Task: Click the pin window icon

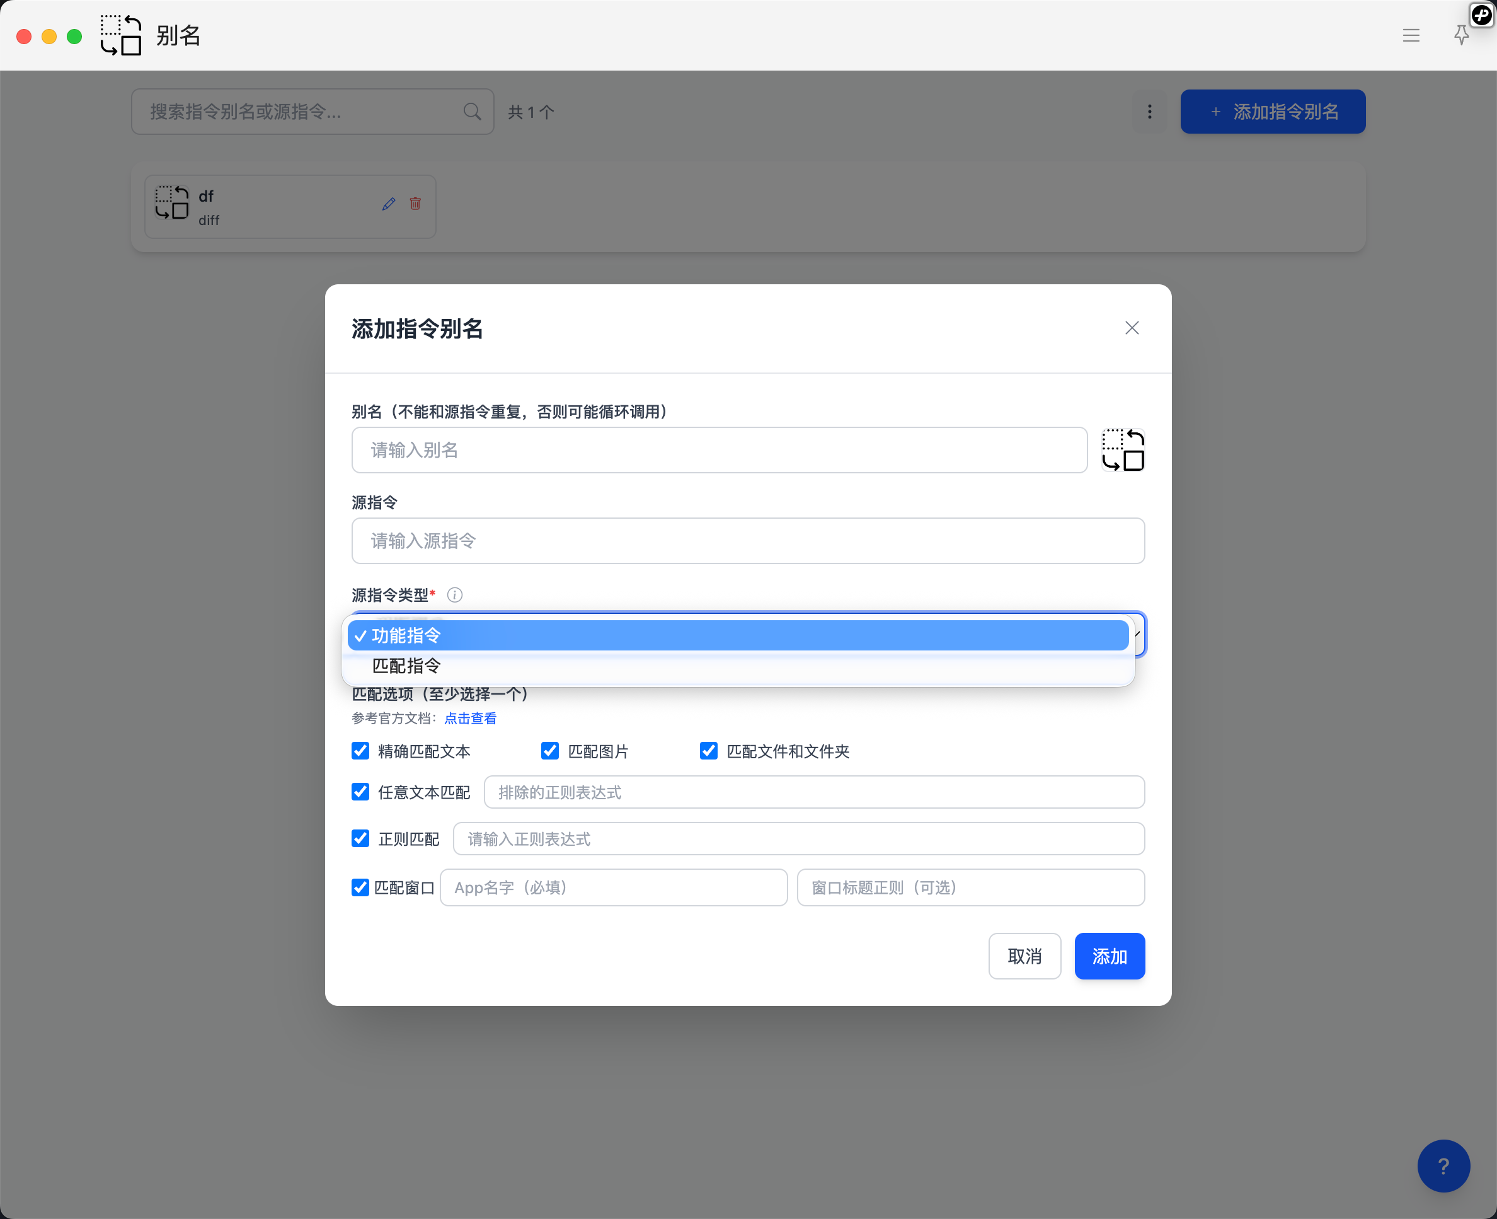Action: click(x=1461, y=35)
